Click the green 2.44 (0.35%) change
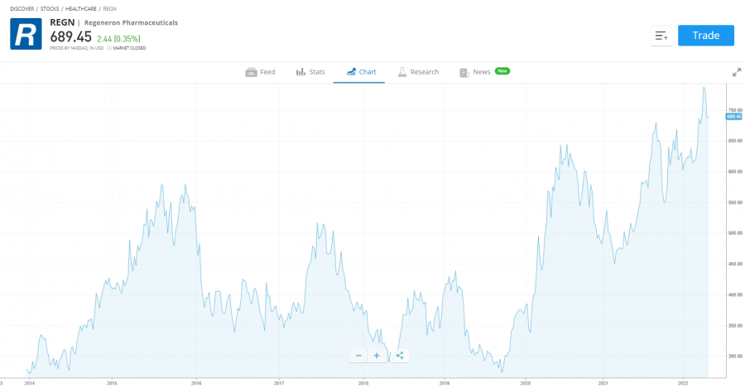 118,39
